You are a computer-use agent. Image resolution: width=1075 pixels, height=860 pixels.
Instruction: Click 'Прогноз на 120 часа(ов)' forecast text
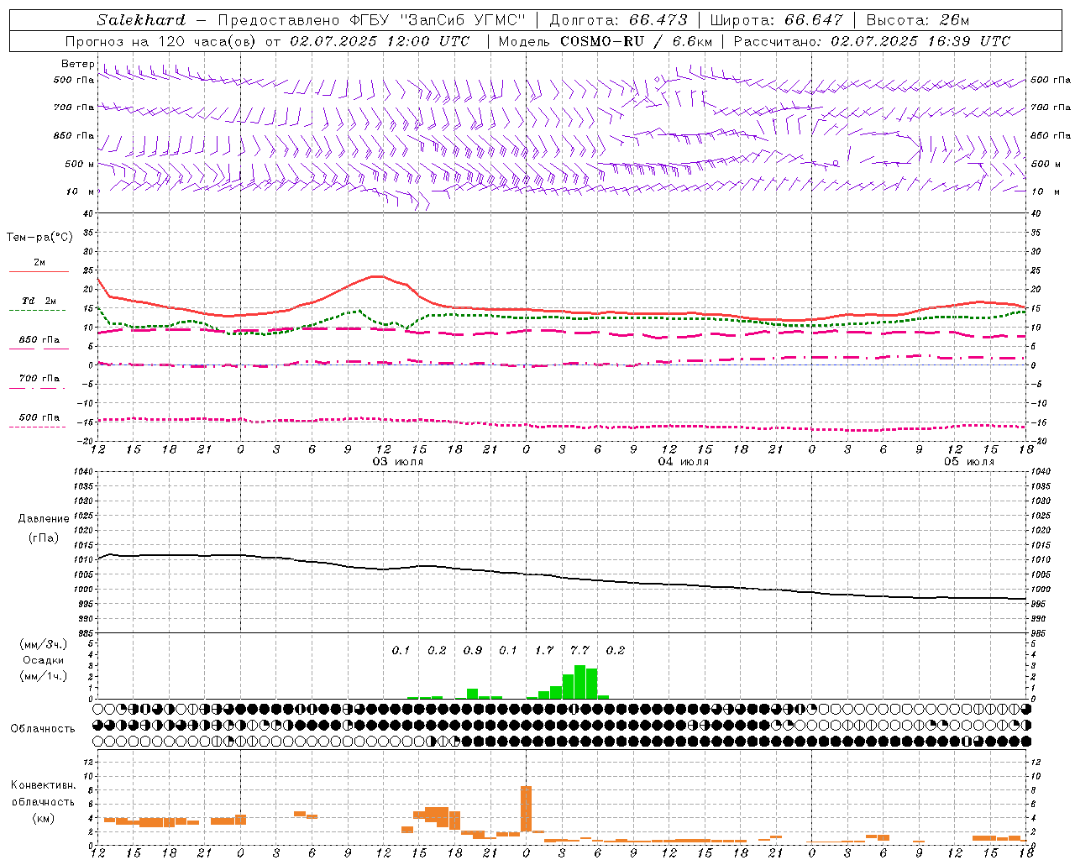pos(162,41)
